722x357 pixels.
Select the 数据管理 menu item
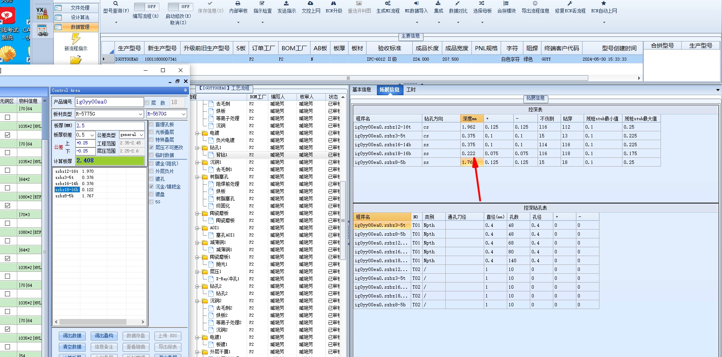tap(76, 27)
